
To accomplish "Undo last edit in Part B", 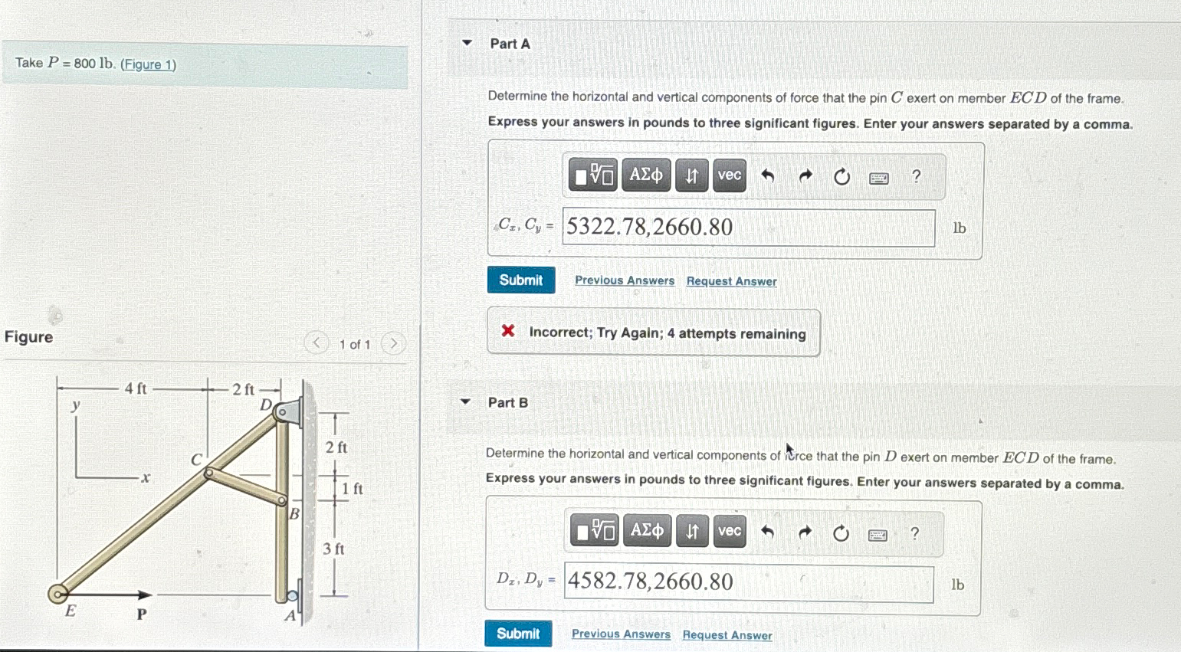I will (767, 532).
